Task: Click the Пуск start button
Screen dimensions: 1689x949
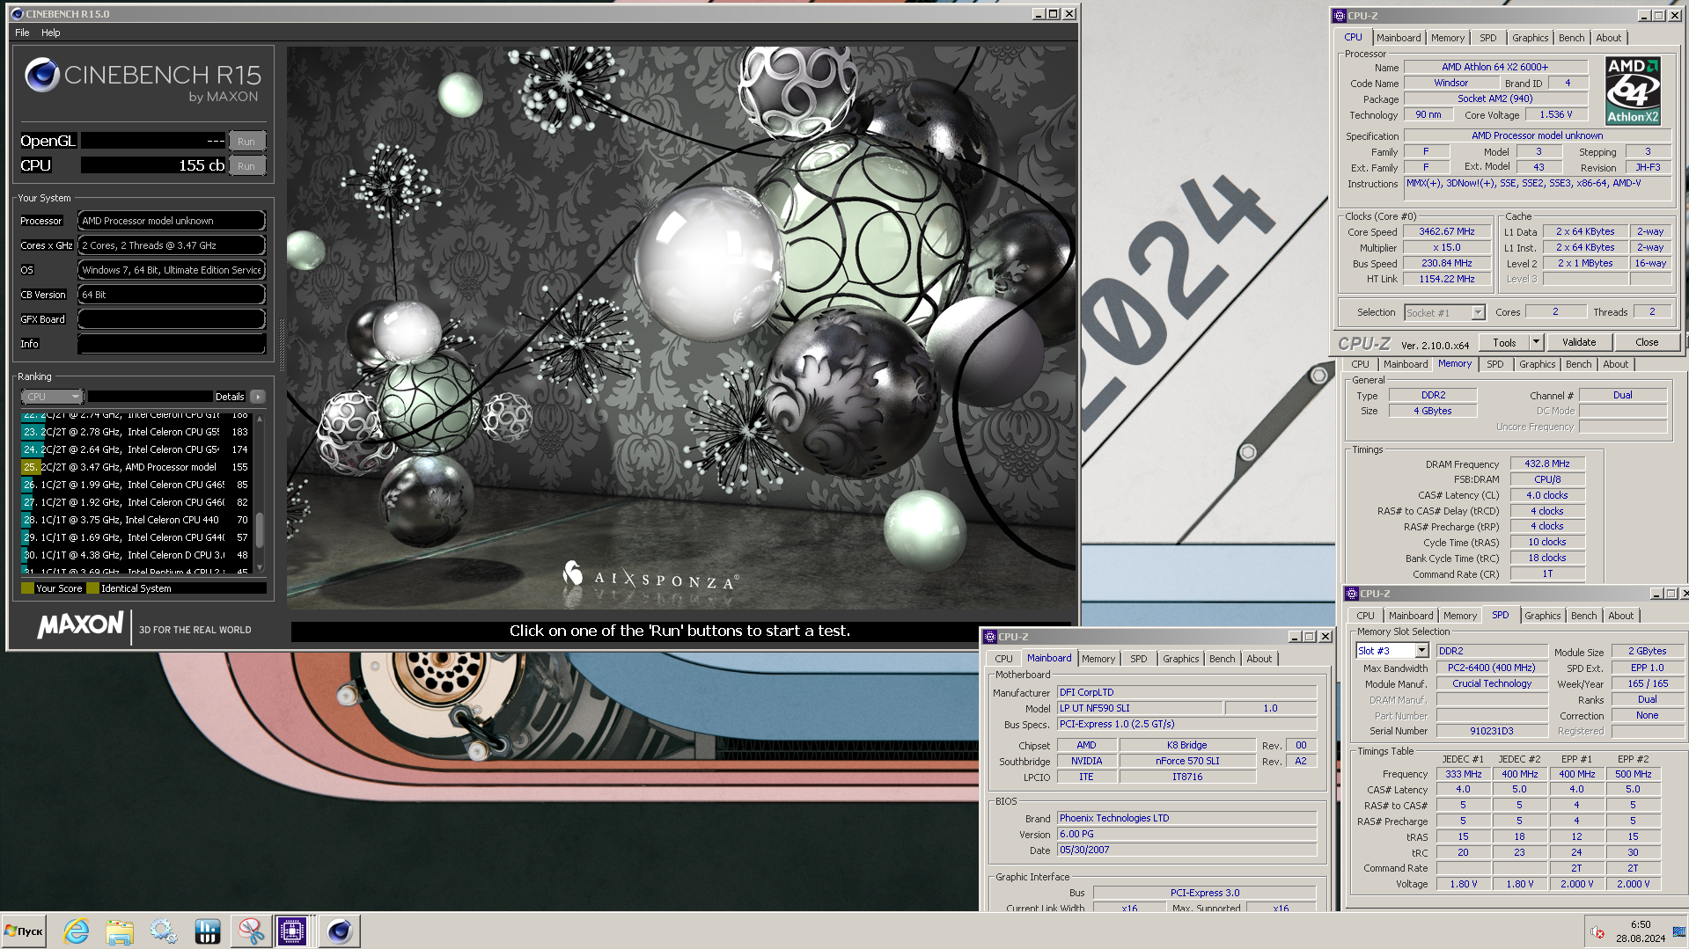Action: coord(25,931)
